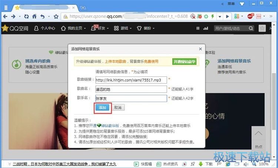Go forward to the next page
The width and height of the screenshot is (278, 168).
[x=13, y=16]
